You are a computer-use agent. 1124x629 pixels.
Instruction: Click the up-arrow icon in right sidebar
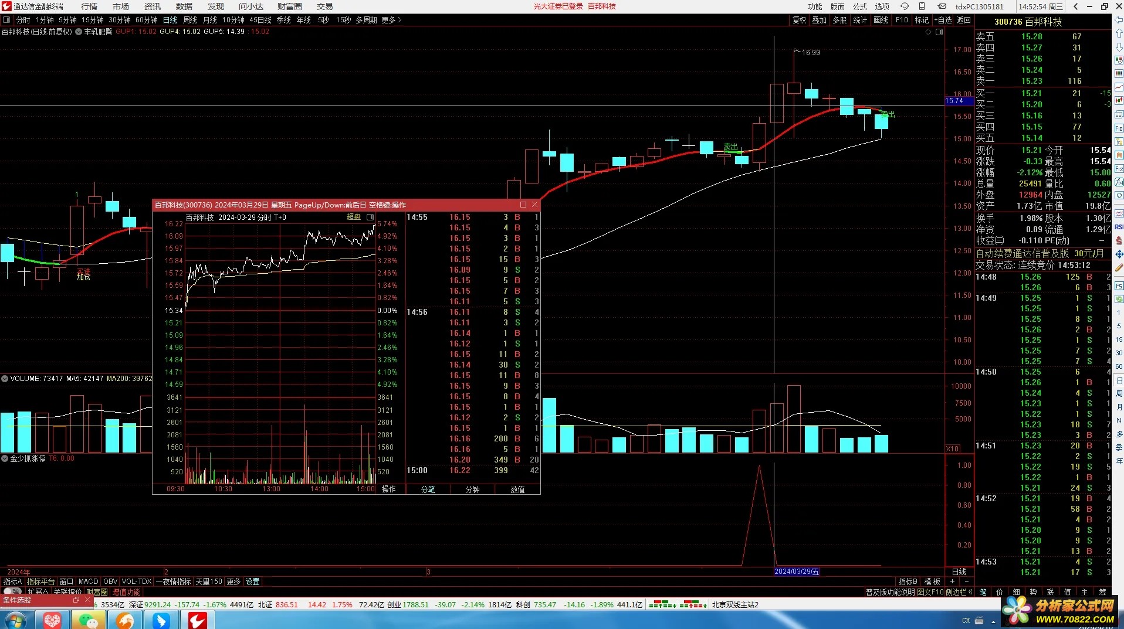(1119, 33)
